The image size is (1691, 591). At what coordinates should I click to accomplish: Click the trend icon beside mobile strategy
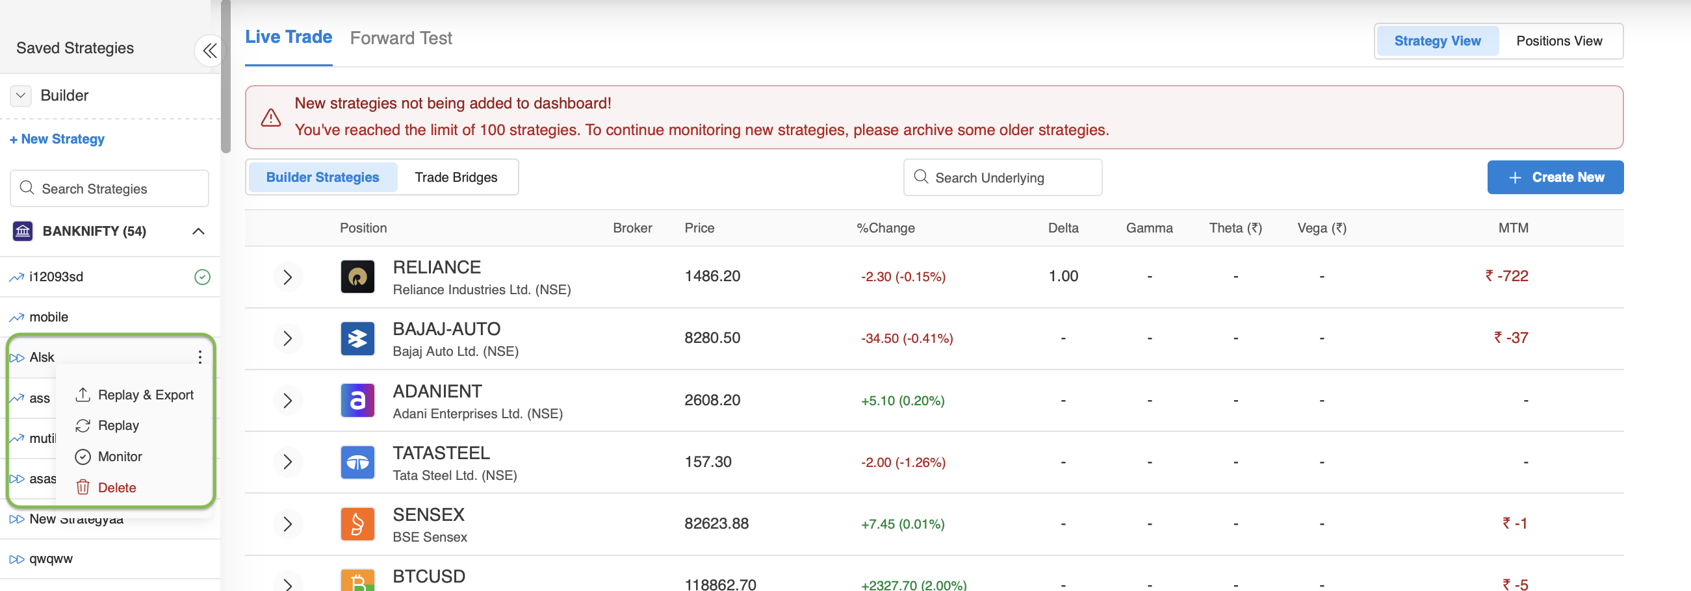pos(16,318)
